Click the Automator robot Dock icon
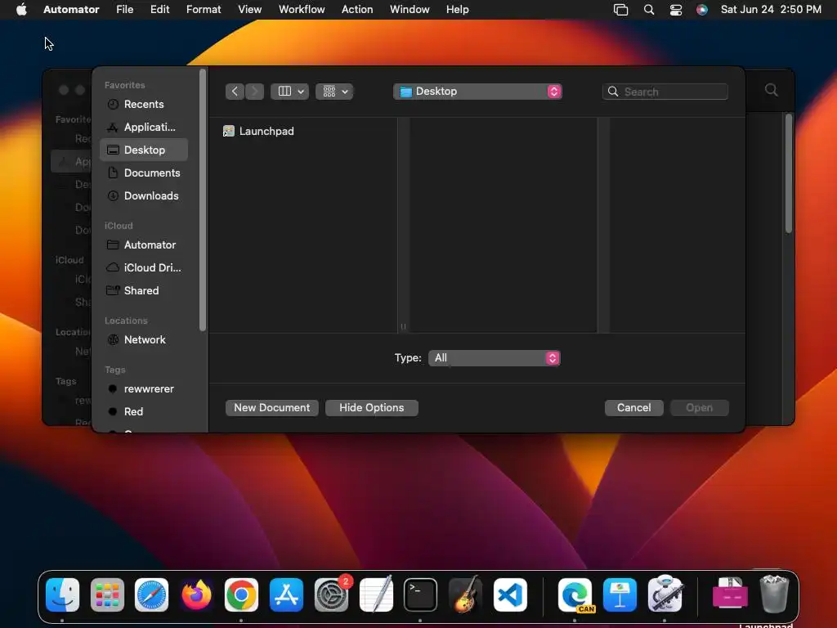Screen dimensions: 837x628 tap(665, 594)
